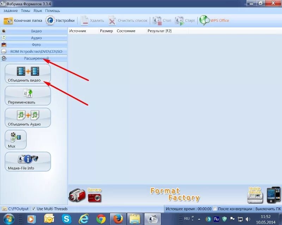Click the Стоп toolbar button
Screen dimensions: 282x225
pyautogui.click(x=162, y=21)
